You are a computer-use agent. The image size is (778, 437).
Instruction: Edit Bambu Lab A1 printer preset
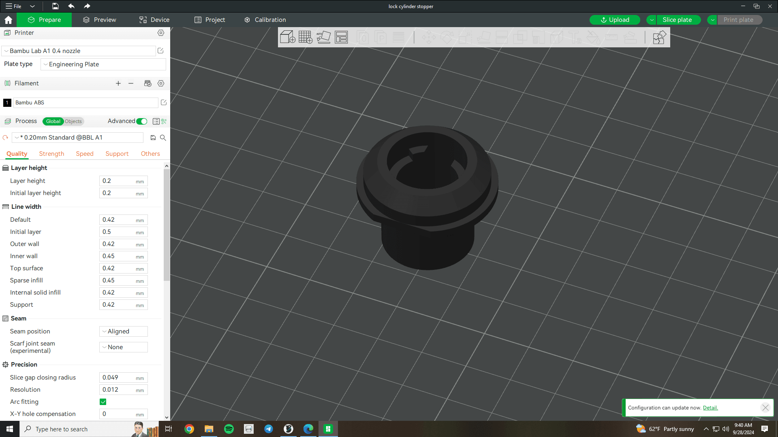(x=160, y=51)
